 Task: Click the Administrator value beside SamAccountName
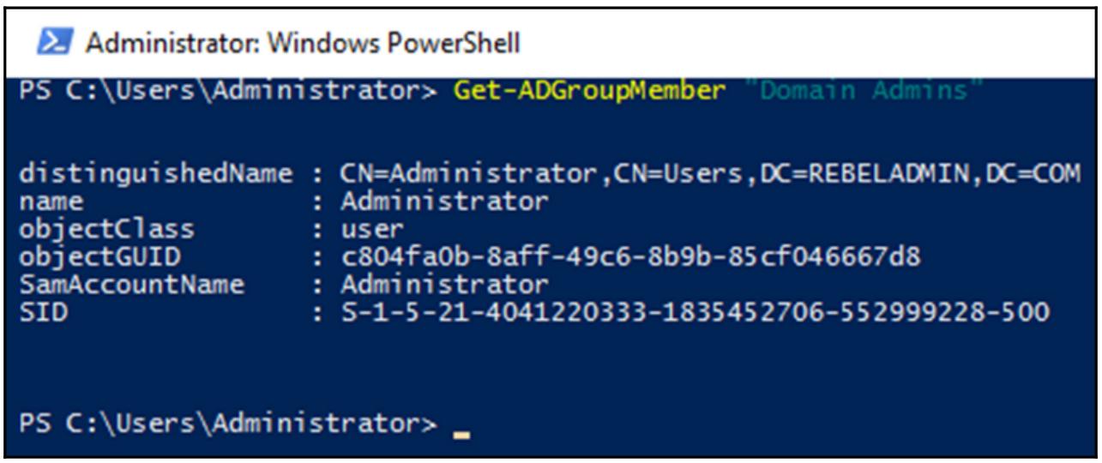click(x=443, y=285)
